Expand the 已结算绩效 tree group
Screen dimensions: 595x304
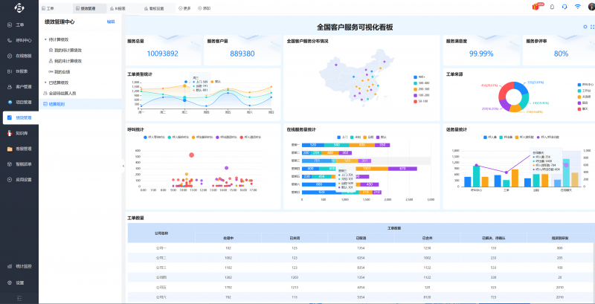coord(45,82)
